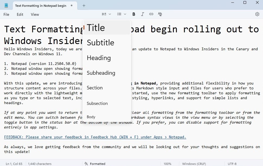Choose the Heading style option
Image resolution: width=263 pixels, height=166 pixels.
click(x=107, y=58)
